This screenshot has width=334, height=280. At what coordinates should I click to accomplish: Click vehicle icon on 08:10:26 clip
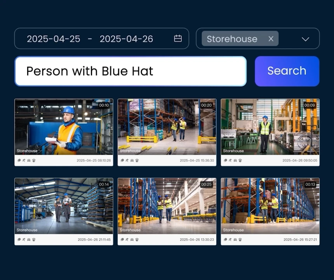[x=29, y=160]
